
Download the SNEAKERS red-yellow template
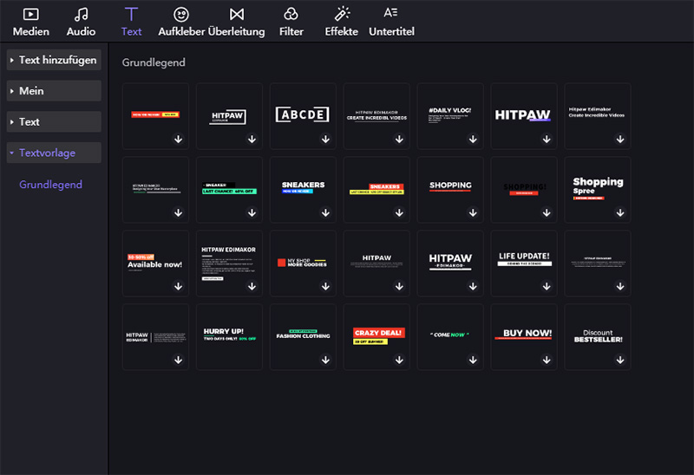click(x=399, y=212)
